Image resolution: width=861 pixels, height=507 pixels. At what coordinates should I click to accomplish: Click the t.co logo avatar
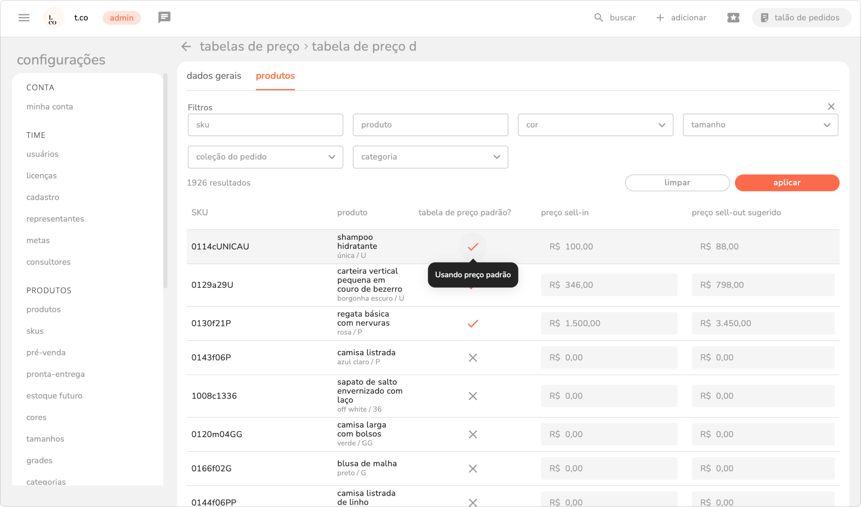click(x=53, y=18)
